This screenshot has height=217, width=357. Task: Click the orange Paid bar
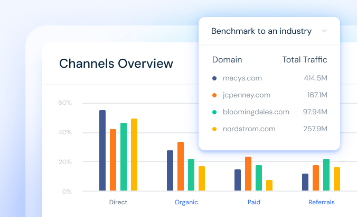point(248,174)
